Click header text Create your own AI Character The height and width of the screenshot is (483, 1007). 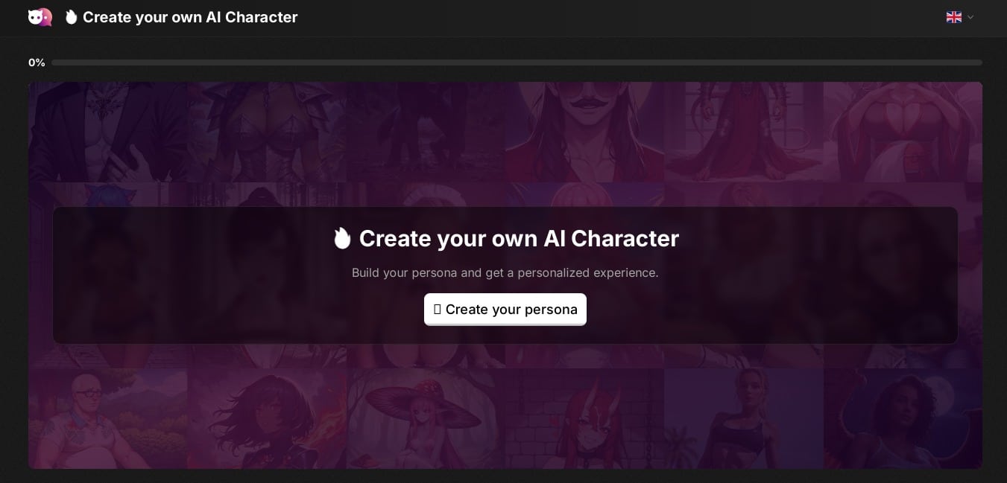coord(190,17)
